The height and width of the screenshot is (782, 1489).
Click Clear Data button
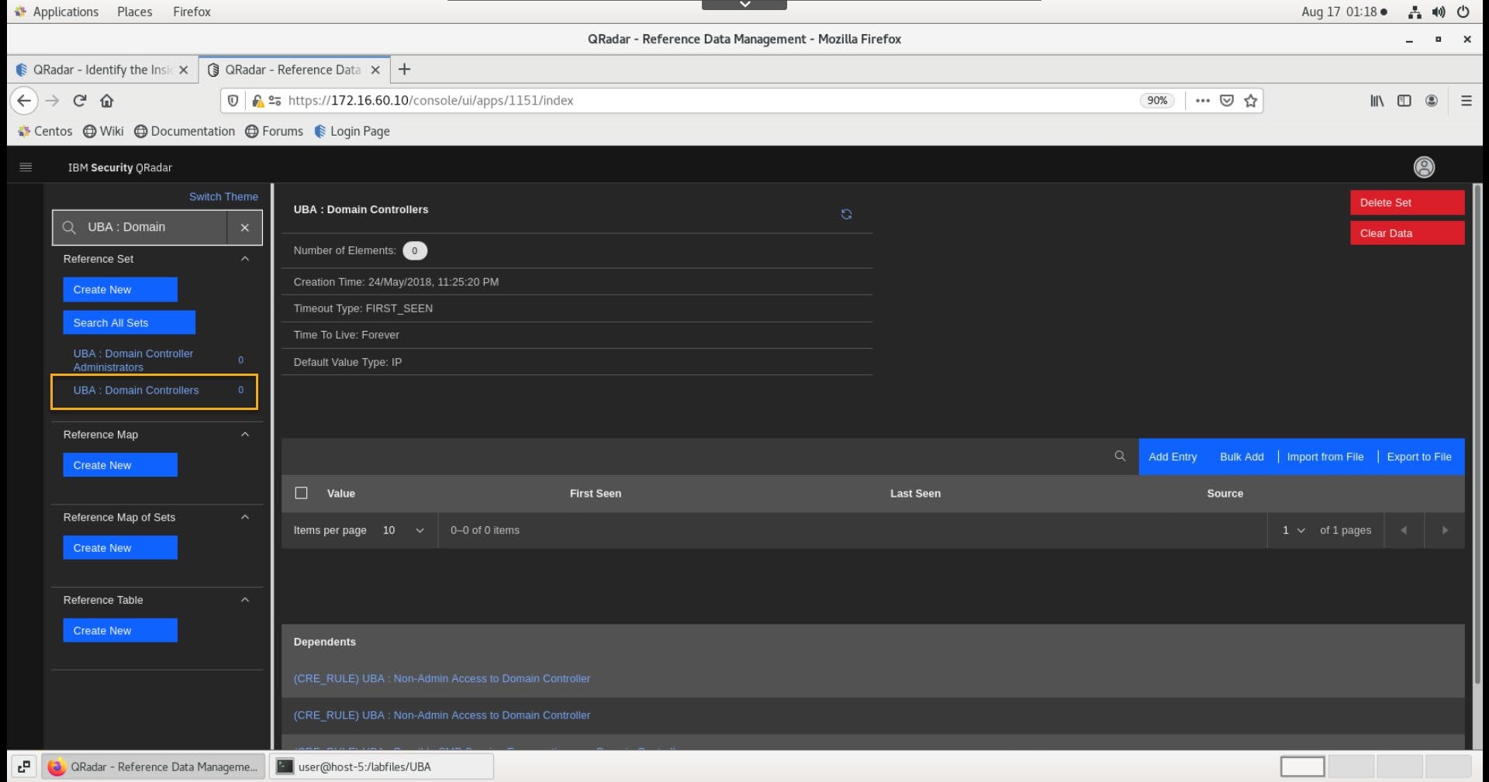click(x=1407, y=233)
